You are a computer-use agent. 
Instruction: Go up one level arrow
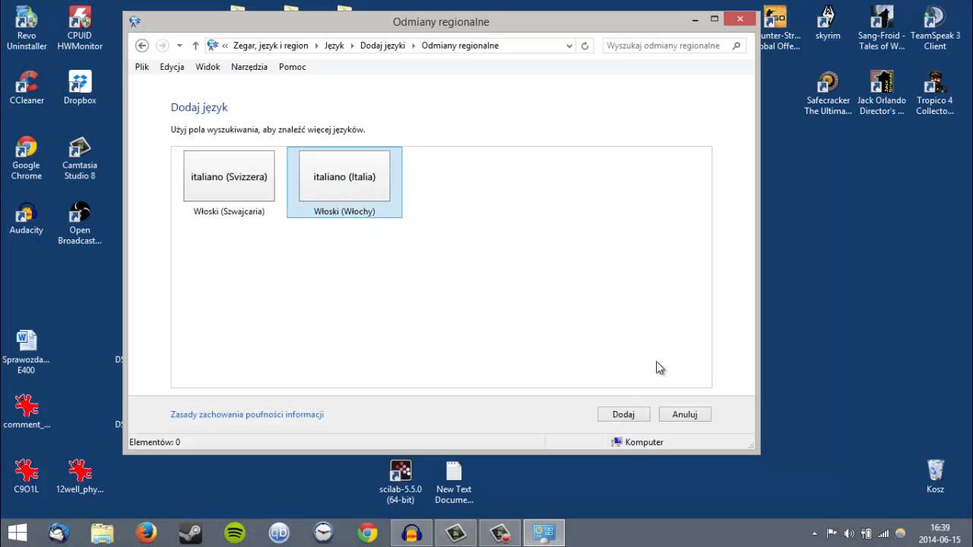pyautogui.click(x=195, y=46)
